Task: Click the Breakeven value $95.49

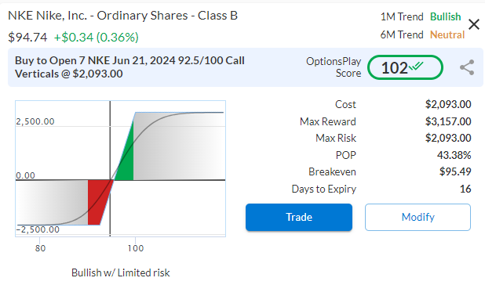Action: (455, 171)
